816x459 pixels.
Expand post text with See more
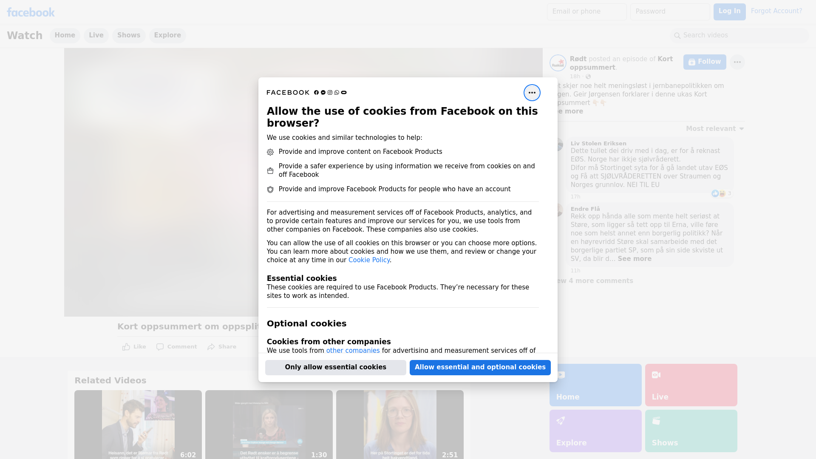tap(569, 111)
